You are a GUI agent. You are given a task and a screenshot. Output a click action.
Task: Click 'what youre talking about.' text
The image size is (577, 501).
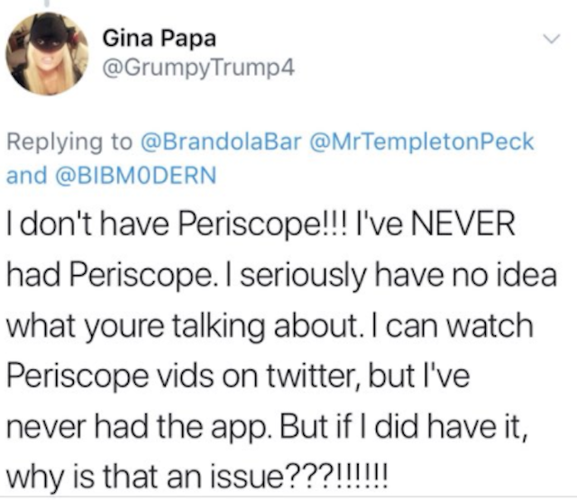(x=182, y=327)
